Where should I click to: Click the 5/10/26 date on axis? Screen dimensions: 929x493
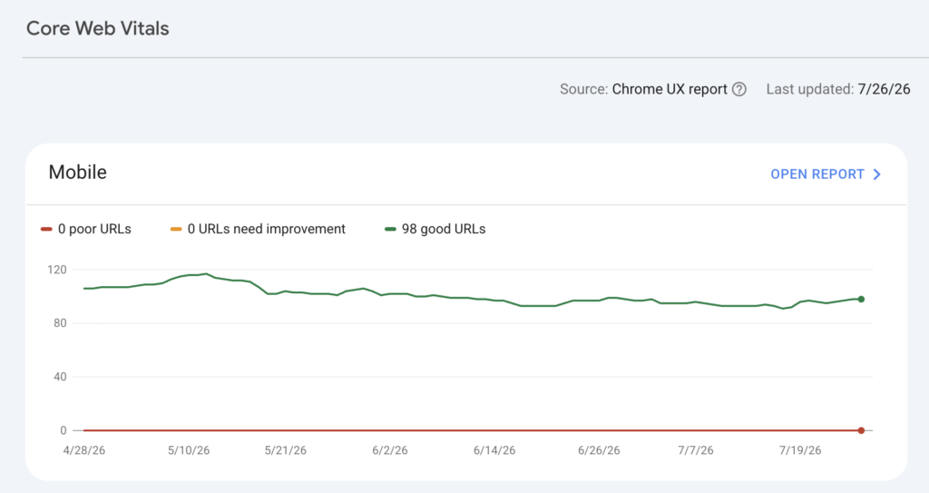189,450
